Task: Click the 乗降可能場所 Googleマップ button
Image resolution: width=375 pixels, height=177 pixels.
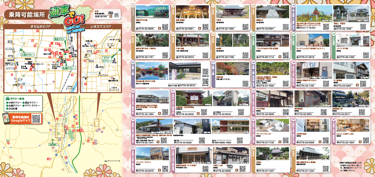Action: [23, 118]
